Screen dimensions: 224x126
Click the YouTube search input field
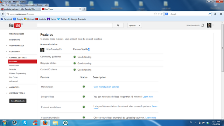75,26
